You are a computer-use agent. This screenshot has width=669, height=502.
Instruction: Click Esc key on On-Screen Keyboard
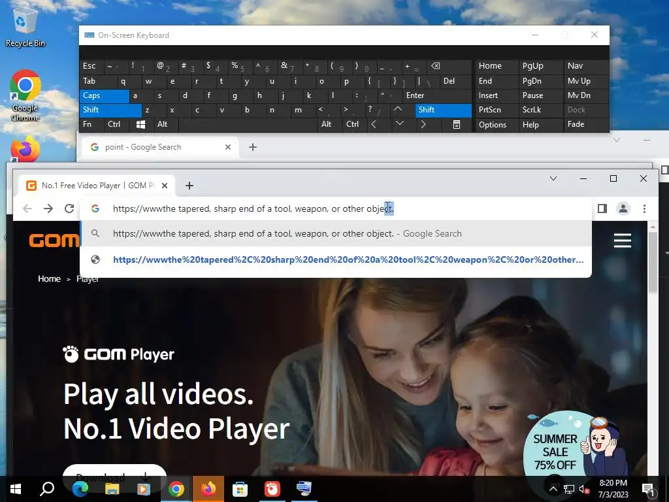click(91, 66)
